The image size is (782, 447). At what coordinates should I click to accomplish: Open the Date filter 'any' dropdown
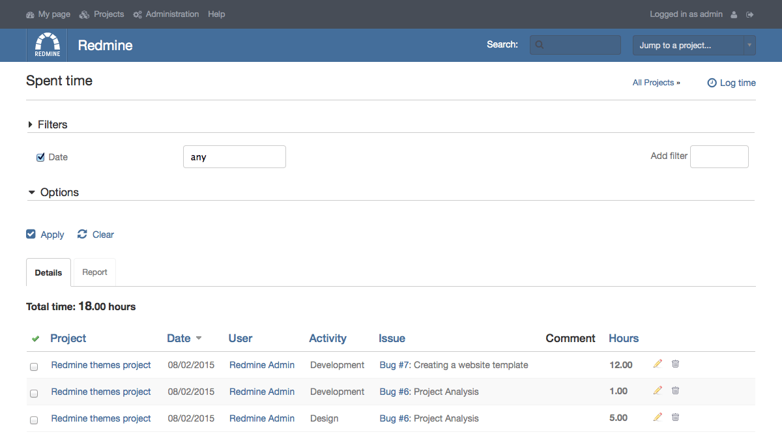point(235,157)
